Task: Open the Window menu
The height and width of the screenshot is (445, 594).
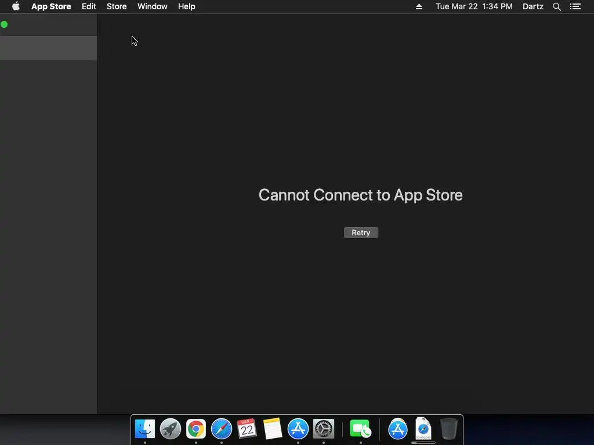Action: coord(153,6)
